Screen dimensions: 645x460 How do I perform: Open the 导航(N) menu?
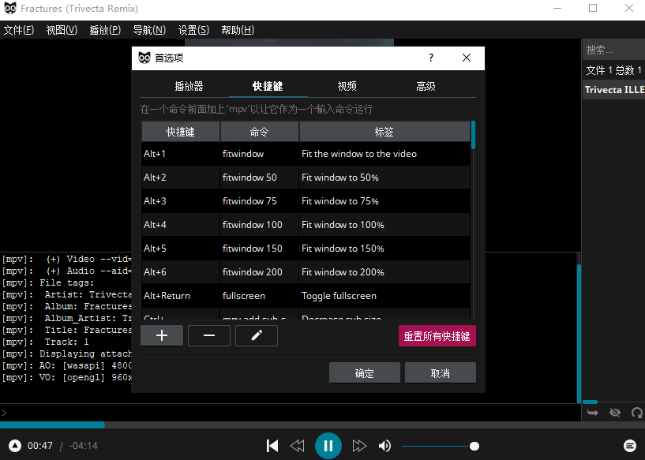click(149, 30)
